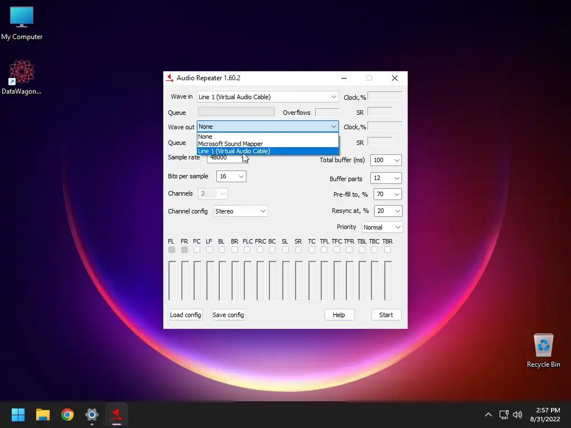571x428 pixels.
Task: Open the Bits per sample dropdown
Action: pyautogui.click(x=241, y=177)
